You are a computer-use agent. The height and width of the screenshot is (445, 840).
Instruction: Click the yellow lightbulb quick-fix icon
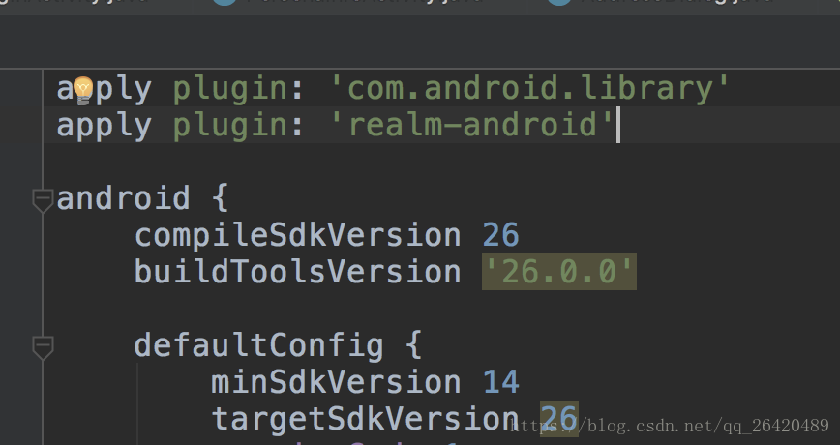(83, 90)
